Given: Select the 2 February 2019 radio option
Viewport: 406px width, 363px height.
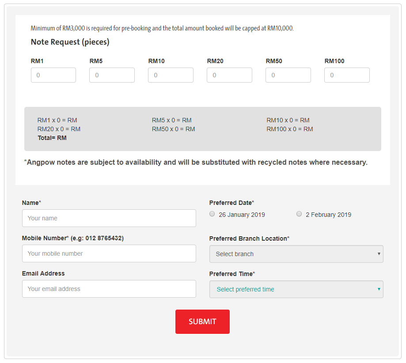Looking at the screenshot, I should pyautogui.click(x=299, y=214).
